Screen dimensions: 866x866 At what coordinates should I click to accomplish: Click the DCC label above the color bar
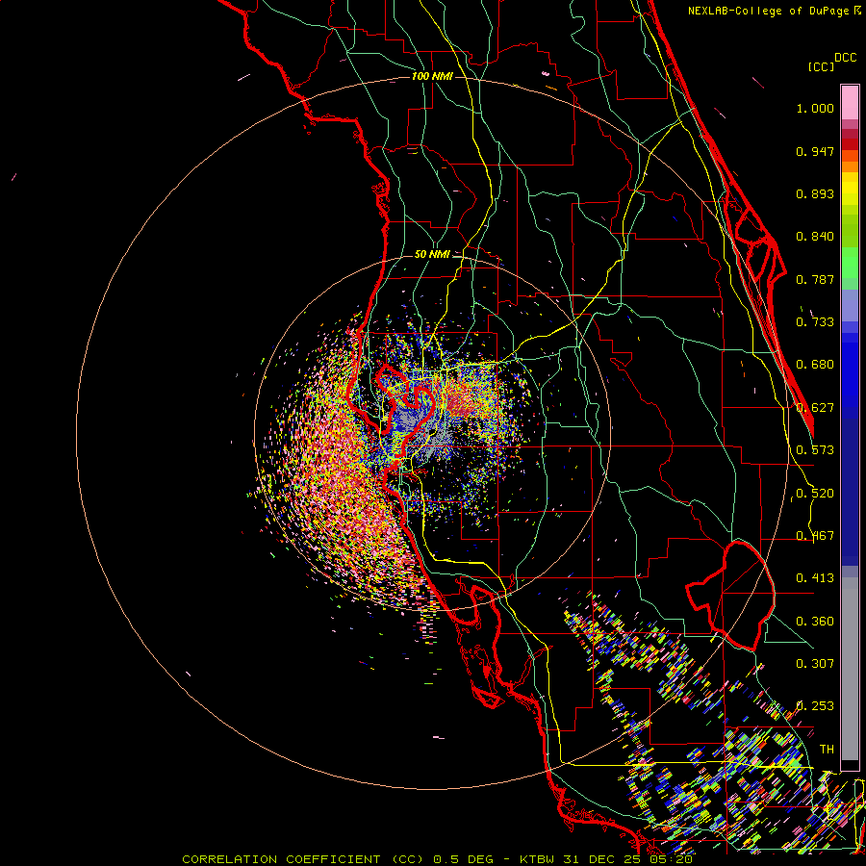click(845, 58)
